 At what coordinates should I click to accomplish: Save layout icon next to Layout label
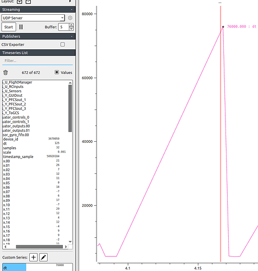28,2
